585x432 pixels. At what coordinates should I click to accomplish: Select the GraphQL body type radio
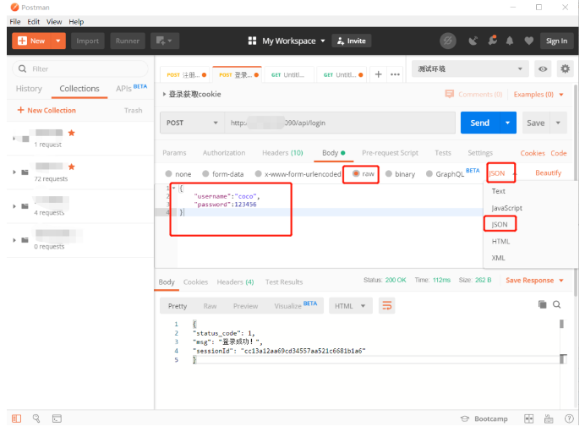click(429, 174)
